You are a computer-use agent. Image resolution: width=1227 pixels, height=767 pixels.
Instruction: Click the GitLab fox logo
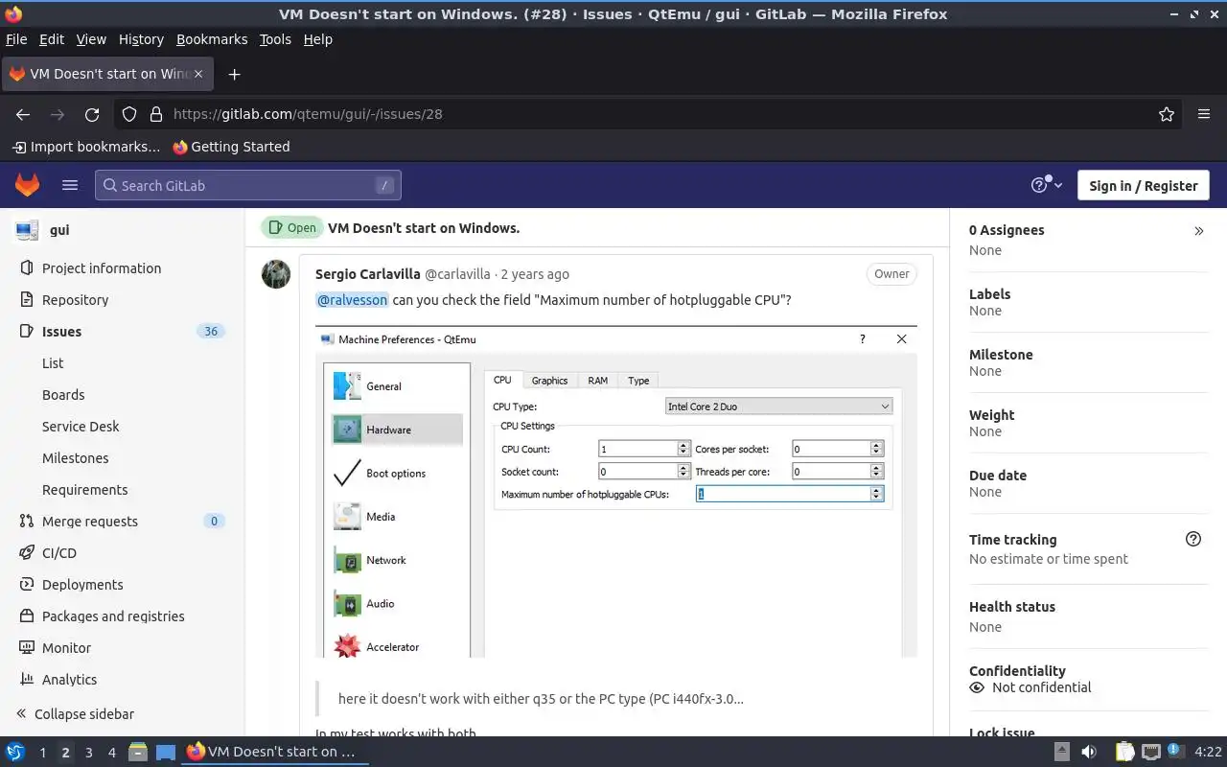pyautogui.click(x=27, y=185)
